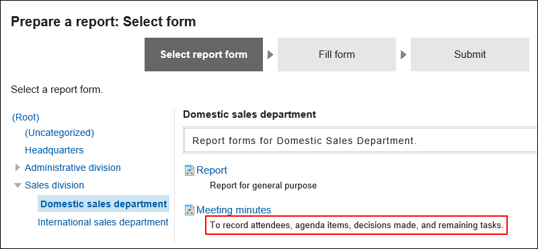Open the Headquarters category
The height and width of the screenshot is (249, 538).
[x=54, y=151]
